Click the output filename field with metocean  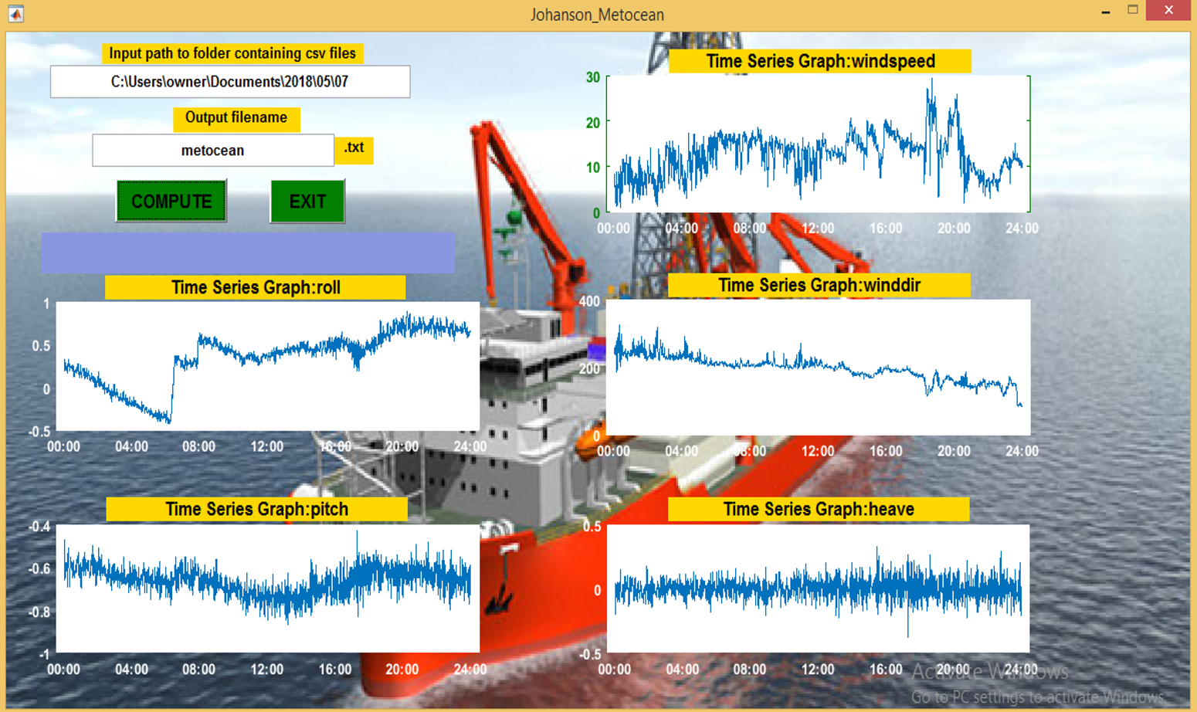[213, 151]
